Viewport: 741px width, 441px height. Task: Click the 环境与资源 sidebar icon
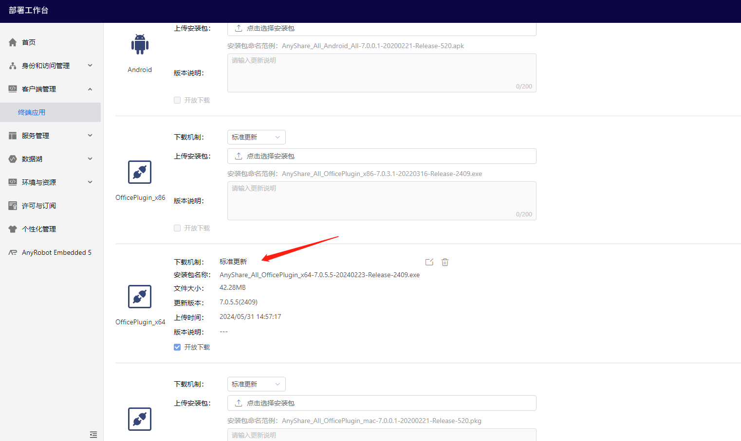pyautogui.click(x=13, y=182)
